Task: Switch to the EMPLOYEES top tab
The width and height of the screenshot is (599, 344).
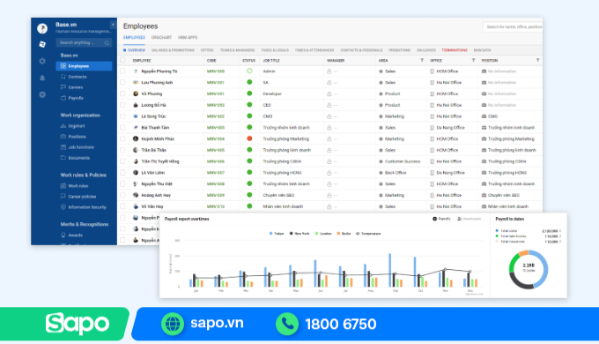Action: click(x=134, y=38)
